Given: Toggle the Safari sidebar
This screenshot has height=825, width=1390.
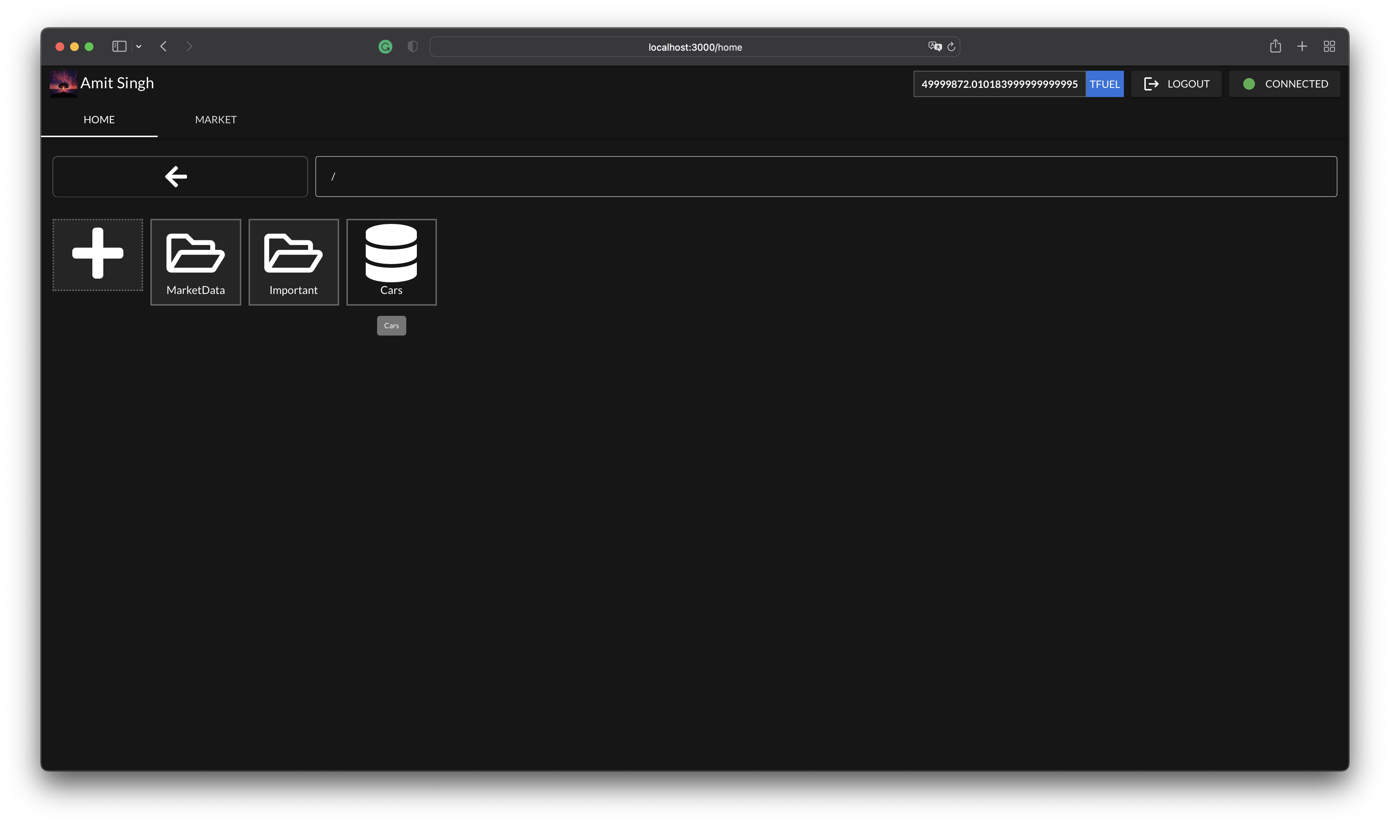Looking at the screenshot, I should click(119, 46).
